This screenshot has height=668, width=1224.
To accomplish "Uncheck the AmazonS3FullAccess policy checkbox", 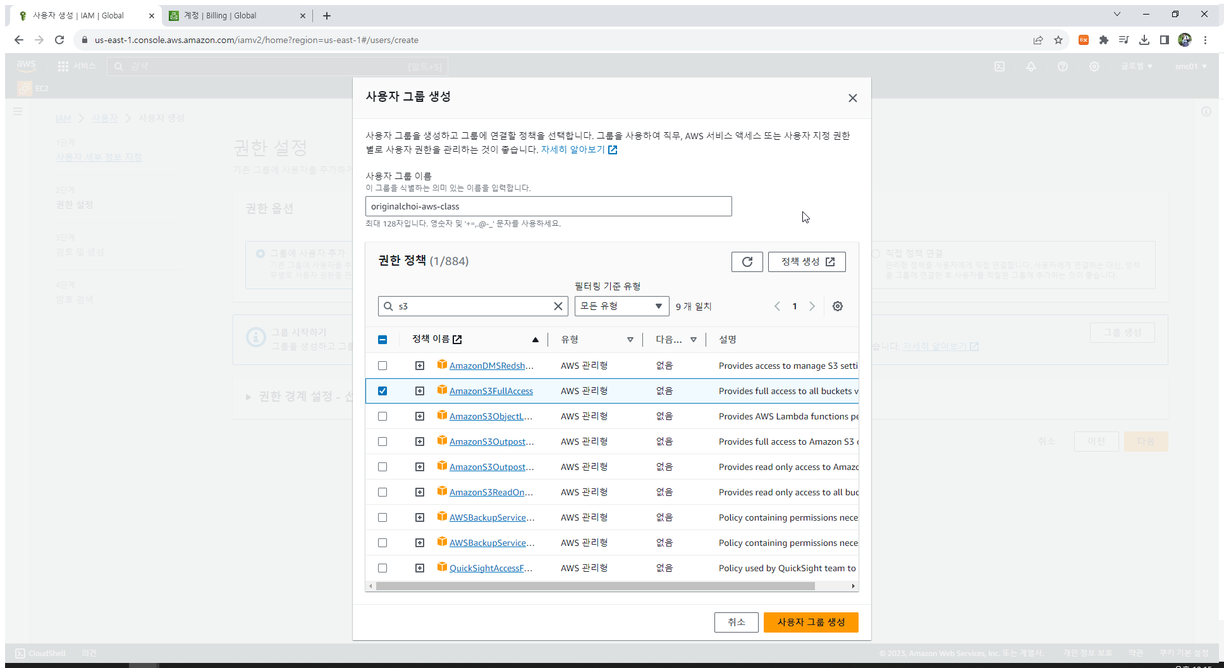I will point(382,391).
